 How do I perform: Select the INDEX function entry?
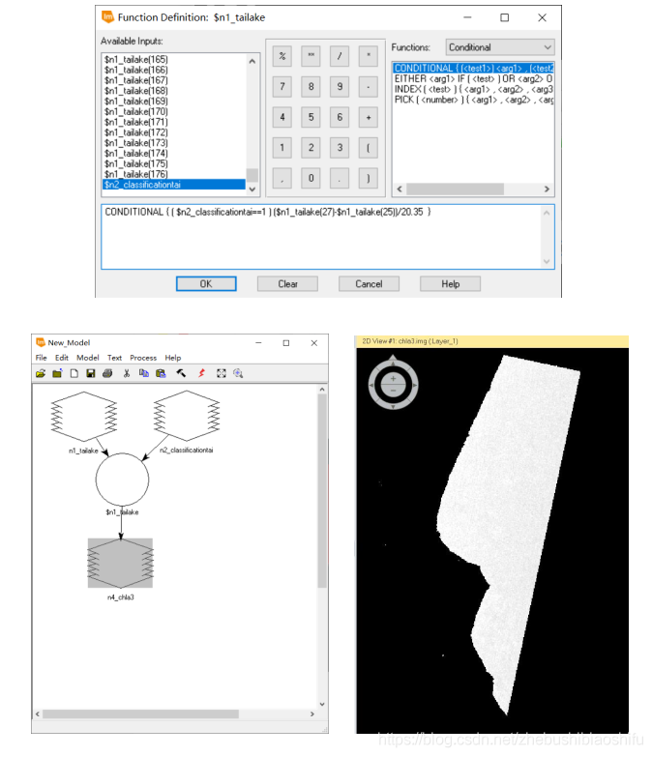coord(473,89)
